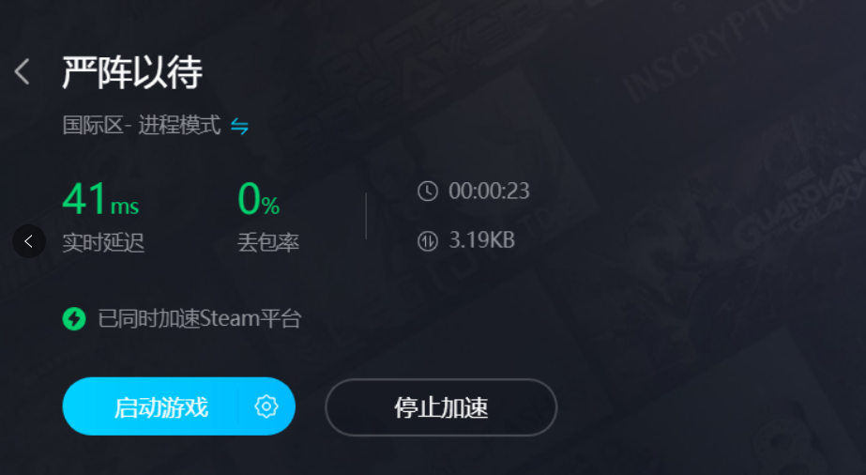
Task: Switch region mode via the blue swap arrows
Action: (x=239, y=127)
